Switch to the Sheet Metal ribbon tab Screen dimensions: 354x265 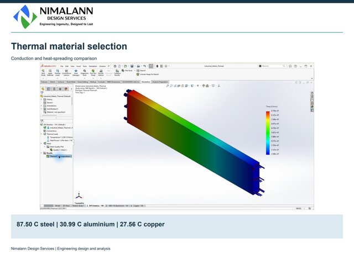coord(71,82)
